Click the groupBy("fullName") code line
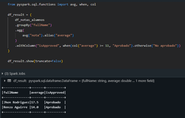 [x=33, y=25]
